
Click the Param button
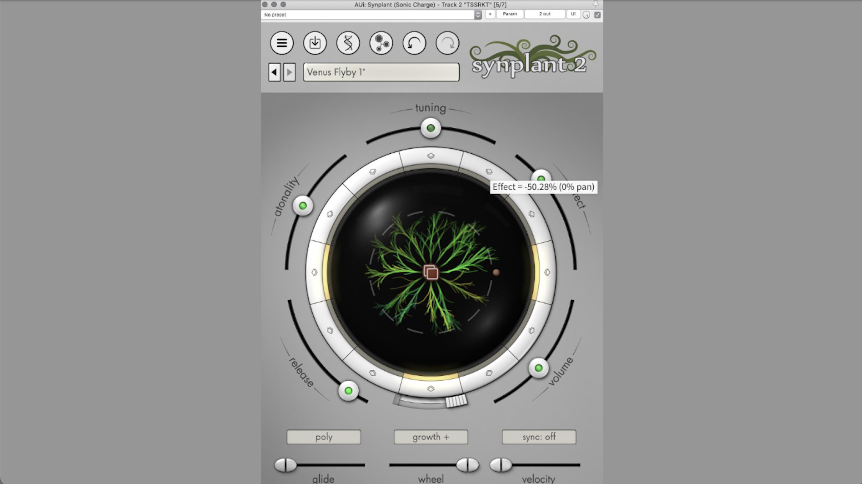pos(510,14)
